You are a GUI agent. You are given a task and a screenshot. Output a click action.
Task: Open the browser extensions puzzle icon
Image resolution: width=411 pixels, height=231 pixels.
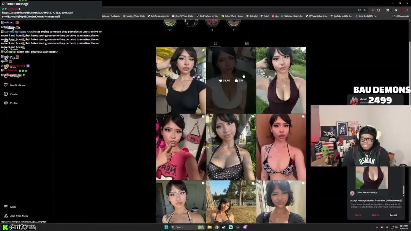pos(379,10)
